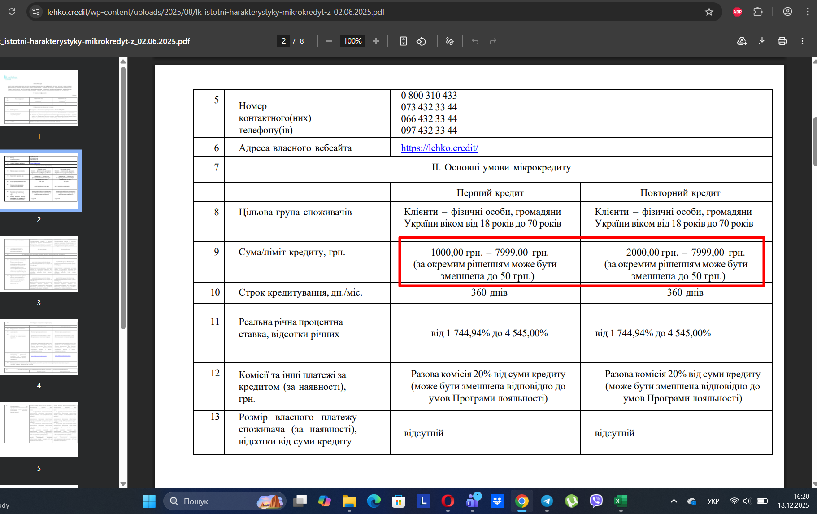This screenshot has height=514, width=817.
Task: Zoom in the PDF with plus
Action: pos(376,41)
